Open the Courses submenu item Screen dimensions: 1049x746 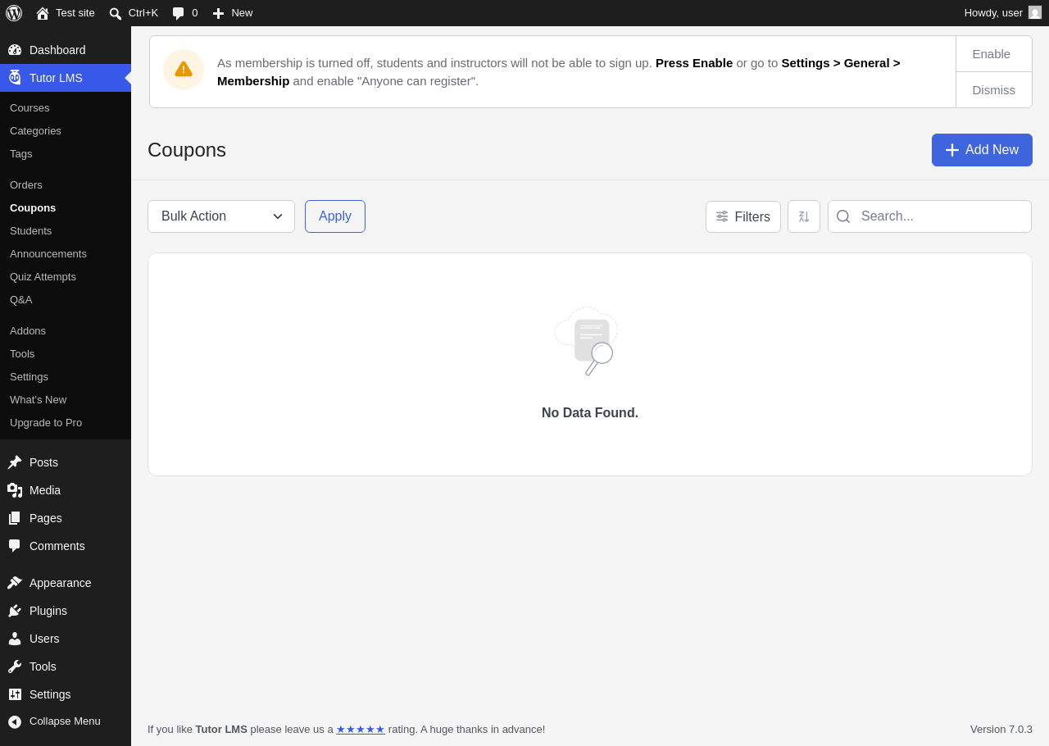point(30,108)
